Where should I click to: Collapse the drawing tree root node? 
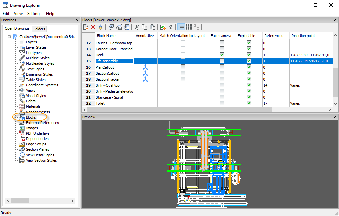click(10, 36)
